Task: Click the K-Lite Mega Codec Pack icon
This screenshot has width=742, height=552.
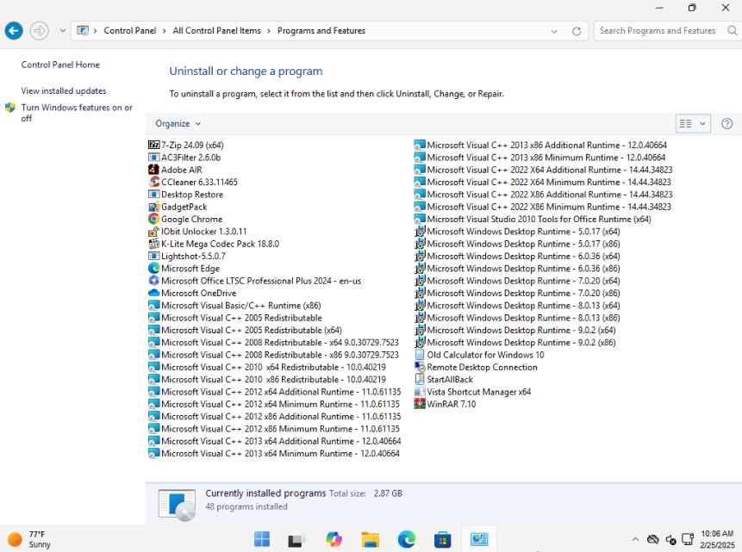Action: tap(153, 244)
